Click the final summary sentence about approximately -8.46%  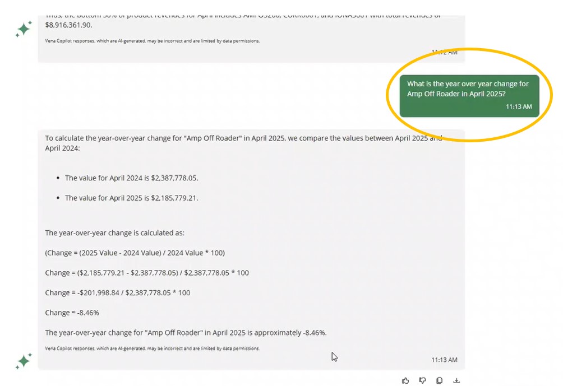186,333
